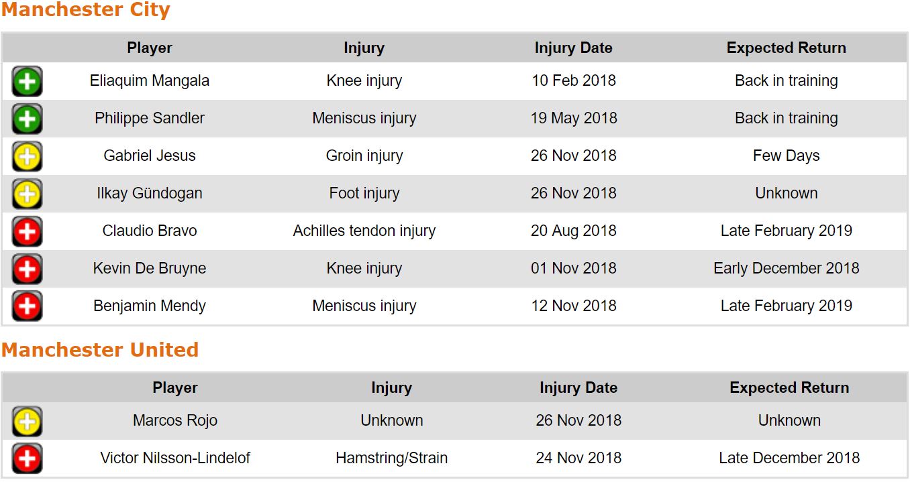Screen dimensions: 910x482
Task: Click Injury column header in Manchester United table
Action: (x=391, y=388)
